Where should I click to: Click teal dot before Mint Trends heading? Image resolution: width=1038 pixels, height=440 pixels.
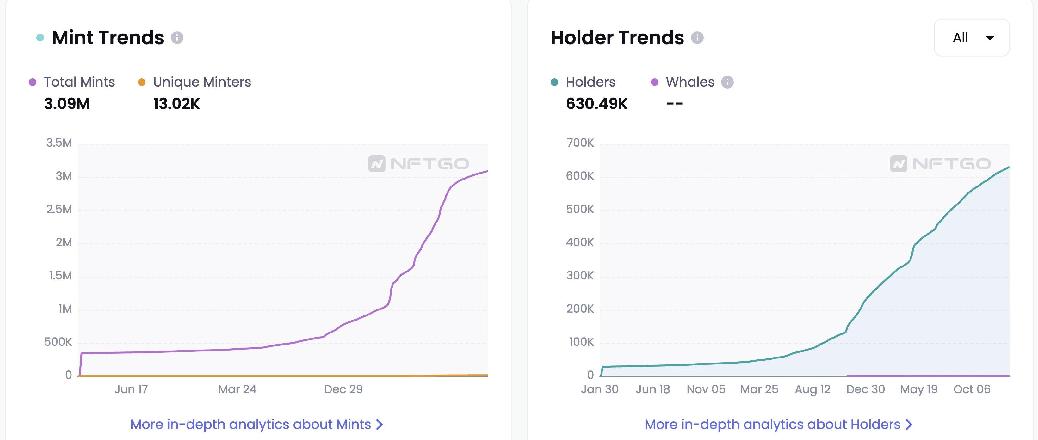tap(40, 38)
